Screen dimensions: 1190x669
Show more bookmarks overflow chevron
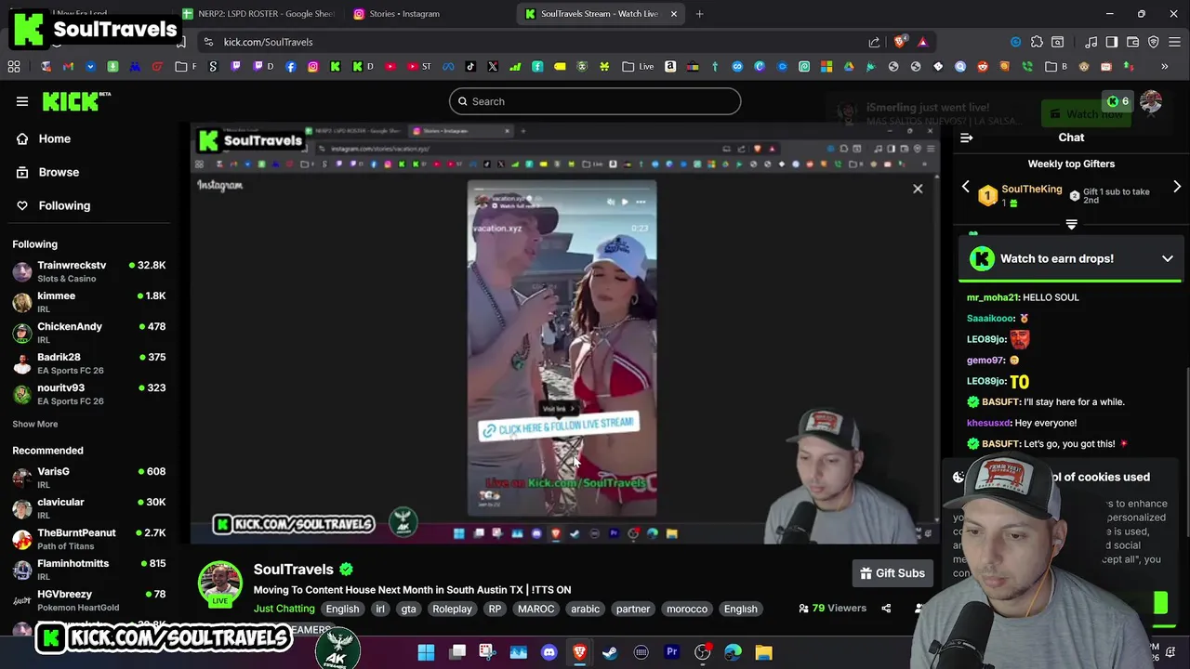(1164, 67)
